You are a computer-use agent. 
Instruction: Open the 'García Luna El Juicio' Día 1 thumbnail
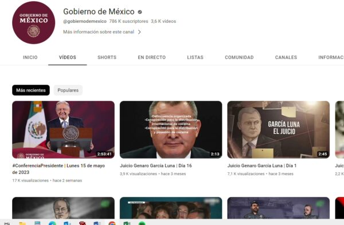click(279, 130)
